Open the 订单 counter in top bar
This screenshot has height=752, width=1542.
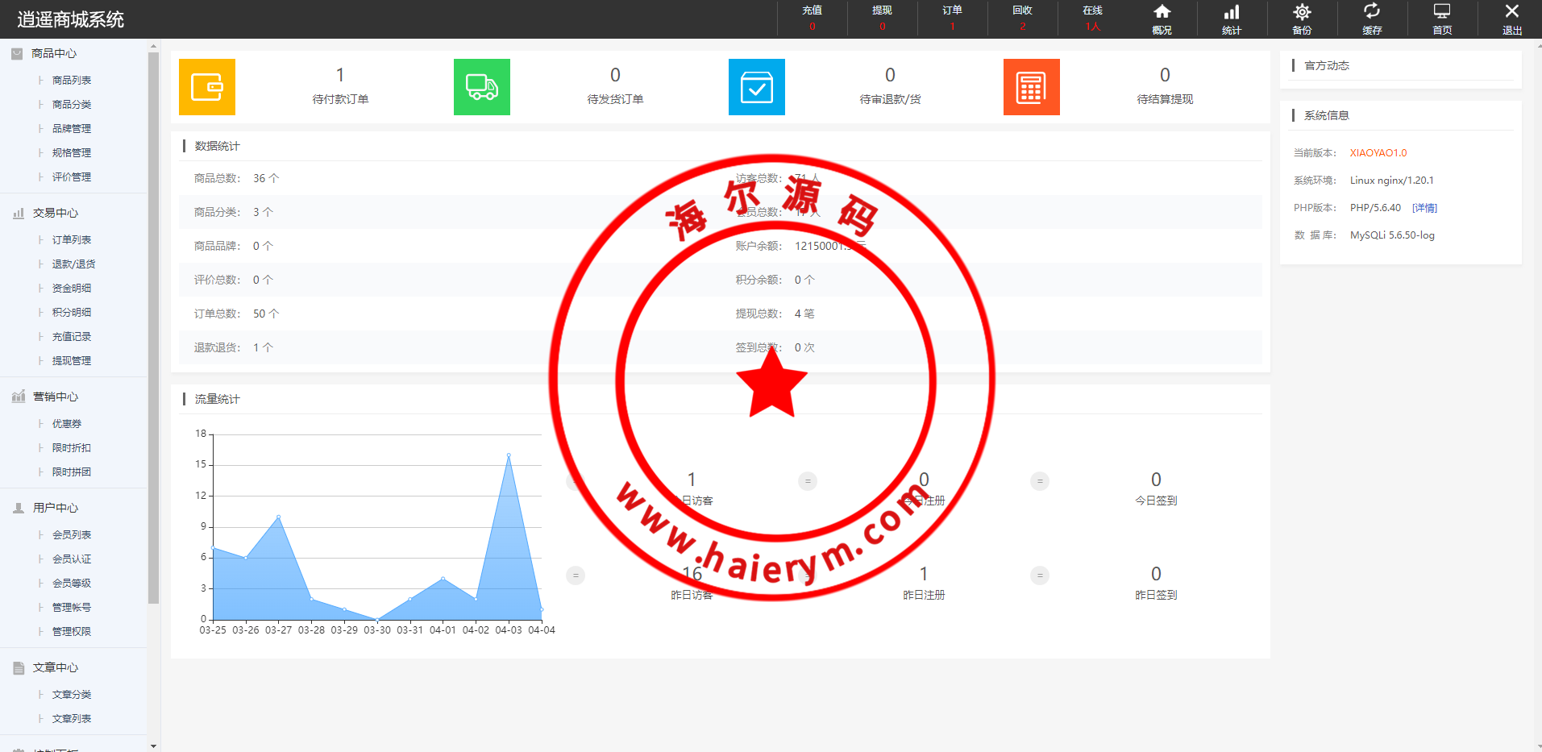952,19
